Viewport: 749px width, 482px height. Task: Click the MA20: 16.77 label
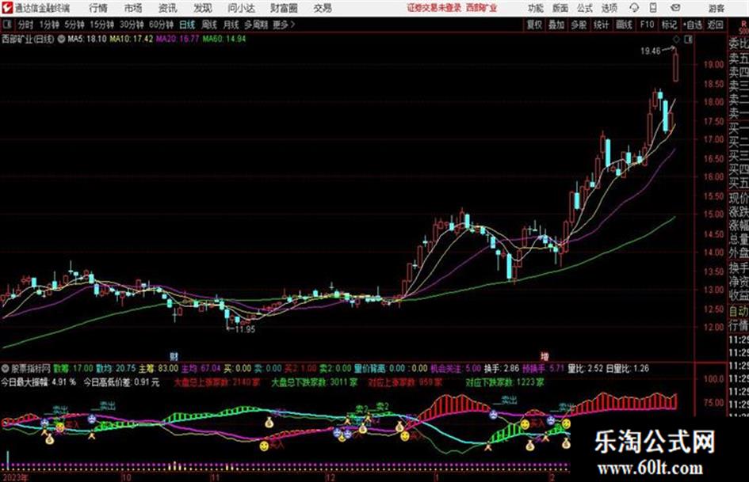click(178, 39)
